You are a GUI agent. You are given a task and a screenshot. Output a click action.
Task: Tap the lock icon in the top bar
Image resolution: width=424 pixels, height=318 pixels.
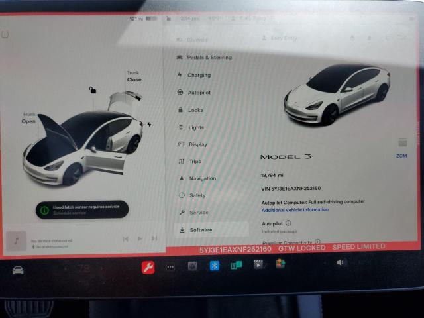168,19
